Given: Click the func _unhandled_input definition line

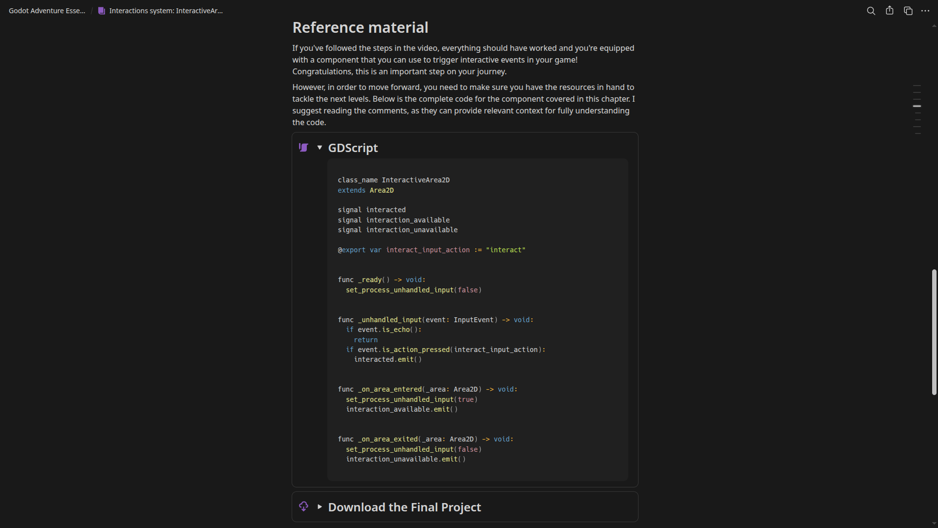Looking at the screenshot, I should click(x=435, y=320).
